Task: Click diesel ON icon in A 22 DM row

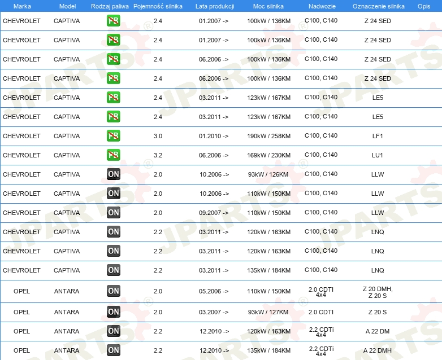Action: pos(113,331)
